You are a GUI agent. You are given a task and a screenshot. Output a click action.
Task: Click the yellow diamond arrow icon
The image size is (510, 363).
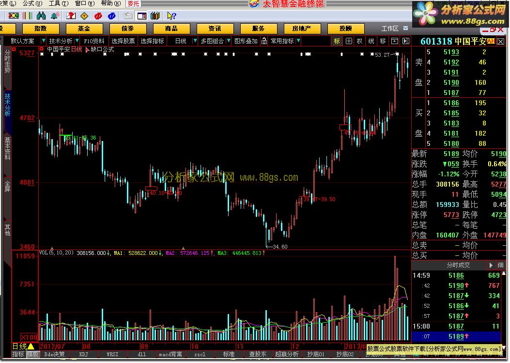click(84, 16)
